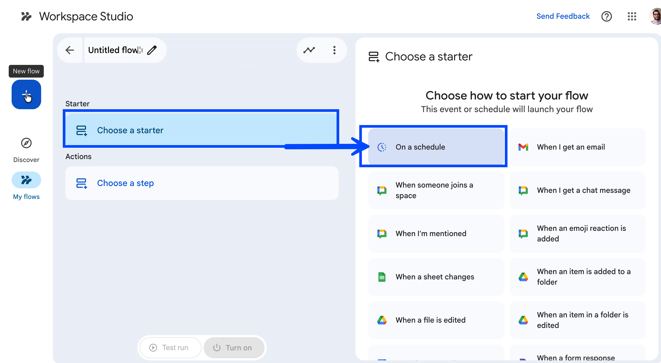
Task: Expand the Choose a step action card
Action: (202, 183)
